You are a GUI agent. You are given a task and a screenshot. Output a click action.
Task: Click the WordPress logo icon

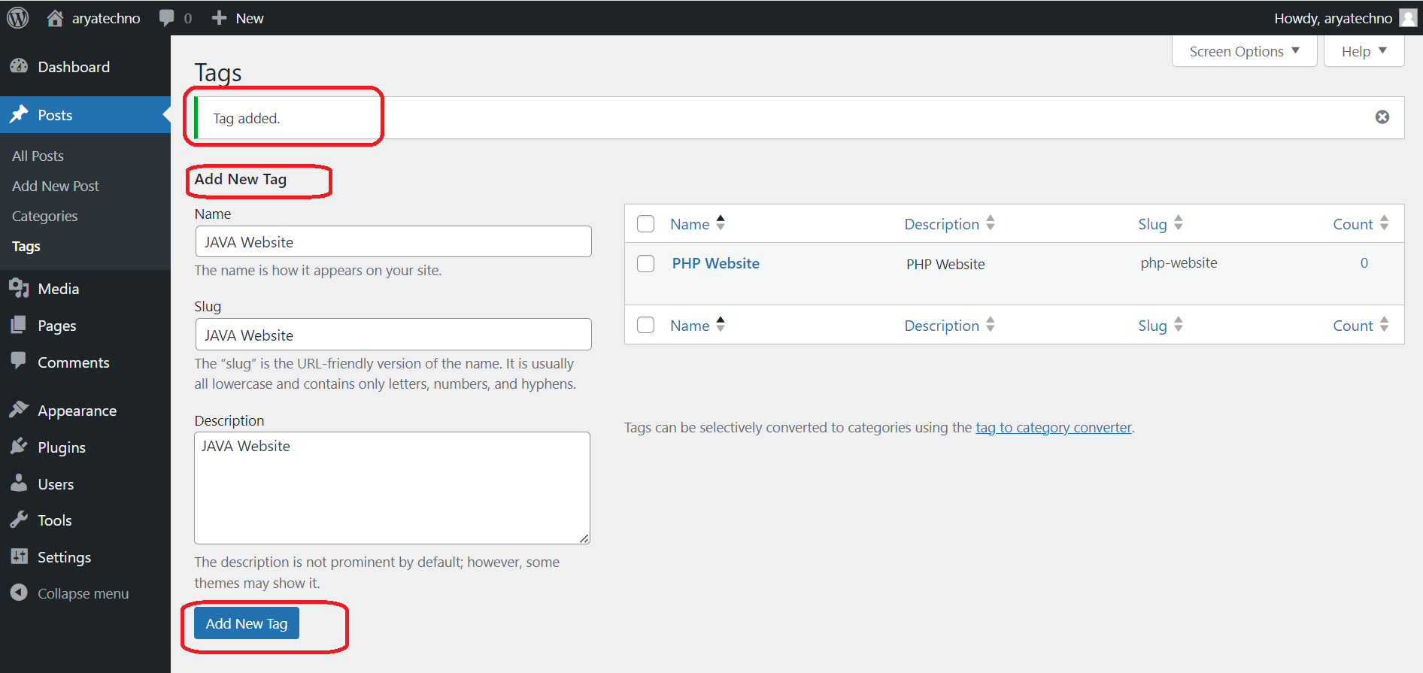18,18
